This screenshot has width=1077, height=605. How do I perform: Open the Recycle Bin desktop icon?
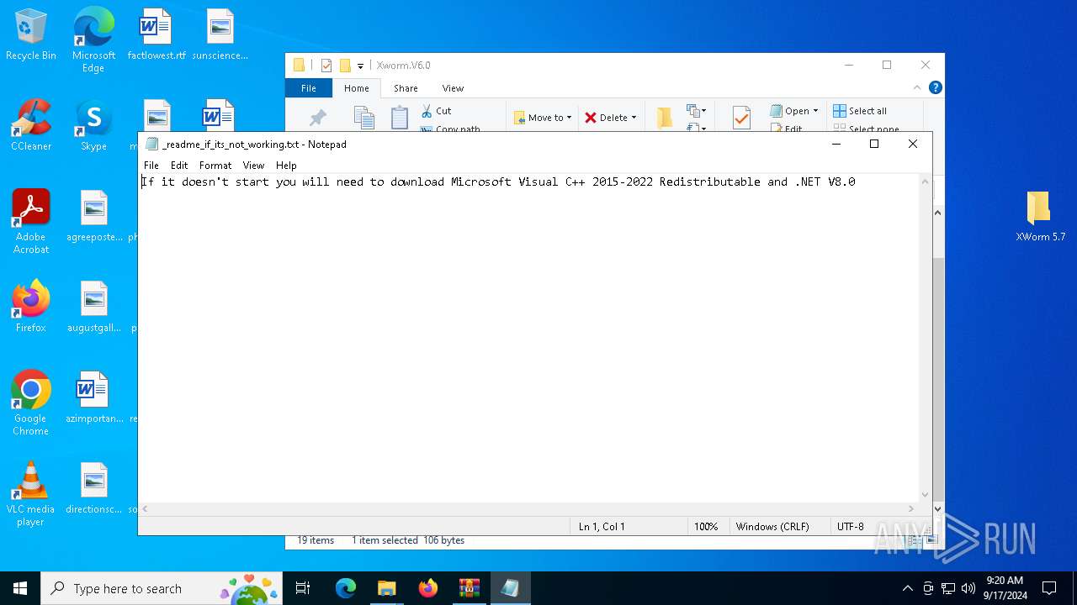(x=31, y=34)
